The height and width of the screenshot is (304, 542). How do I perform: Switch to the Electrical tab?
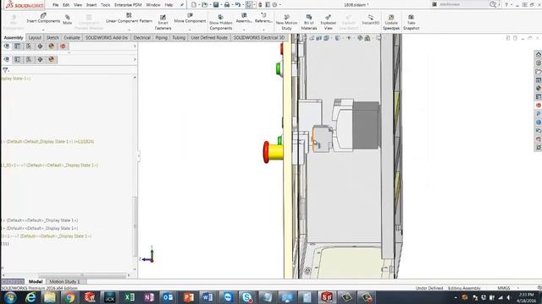[x=141, y=37]
